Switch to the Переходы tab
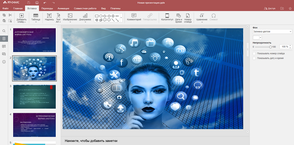This screenshot has height=145, width=294. point(47,9)
